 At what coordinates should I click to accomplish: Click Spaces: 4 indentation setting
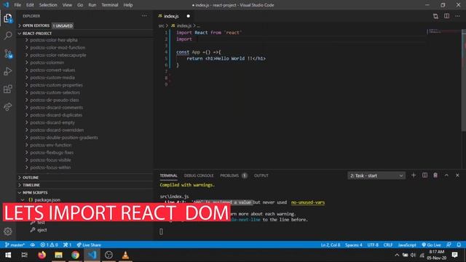pos(353,245)
